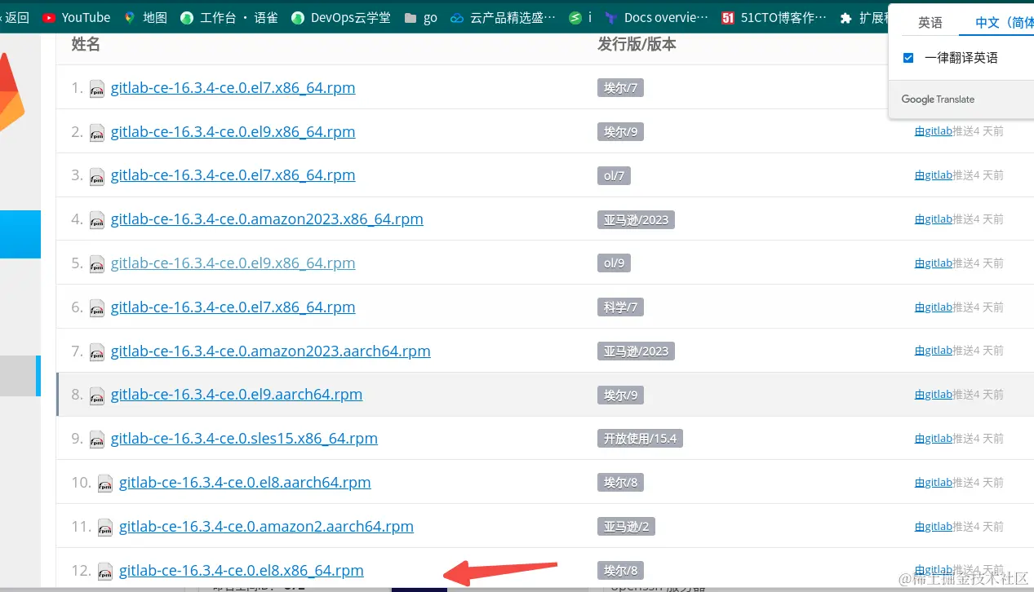The image size is (1034, 592).
Task: Click the 亚马逊/2023 badge in row 4
Action: pos(636,219)
